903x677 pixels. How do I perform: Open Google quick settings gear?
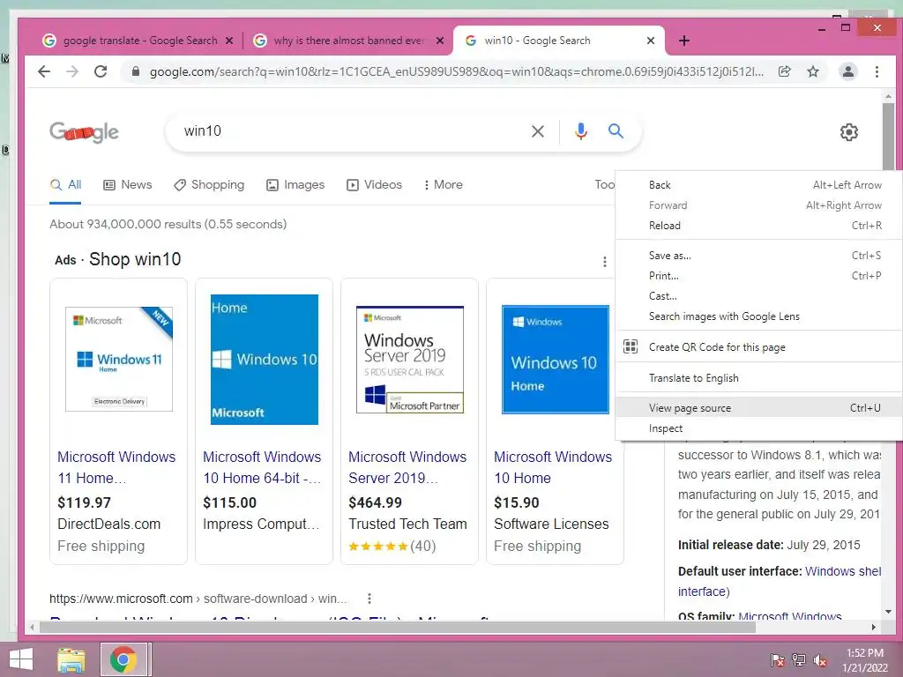848,132
